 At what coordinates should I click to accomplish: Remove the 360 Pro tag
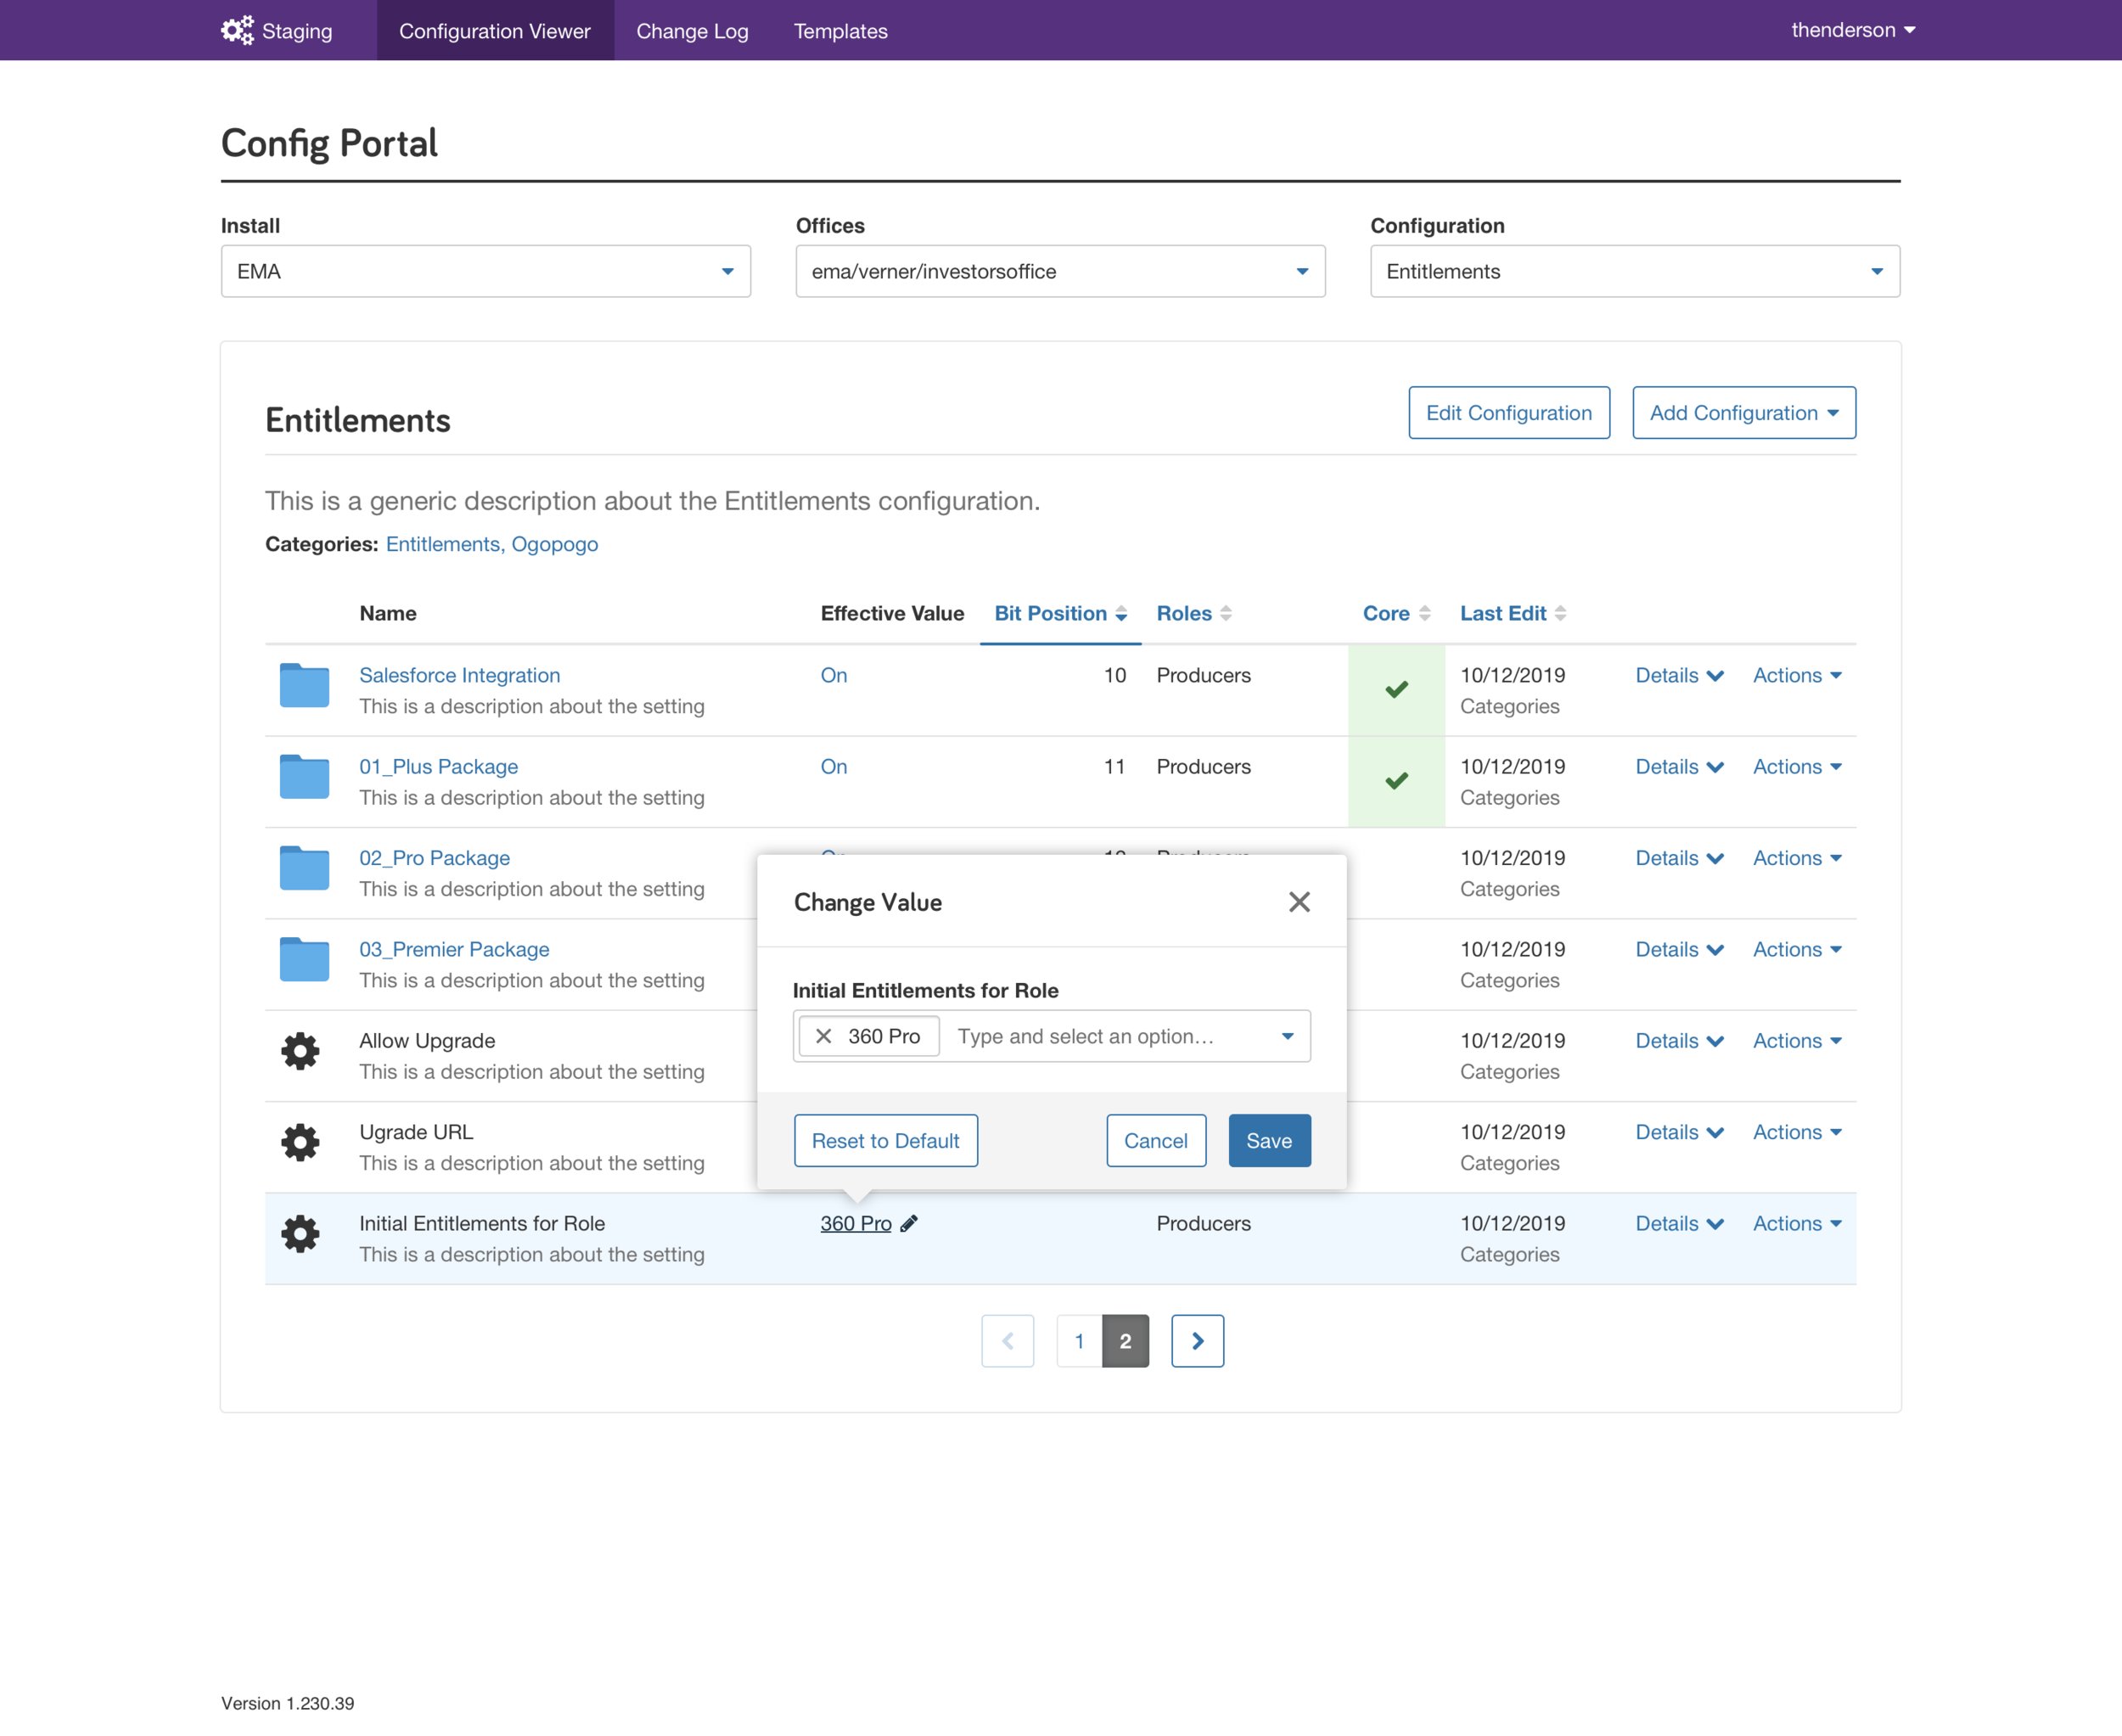pyautogui.click(x=824, y=1036)
